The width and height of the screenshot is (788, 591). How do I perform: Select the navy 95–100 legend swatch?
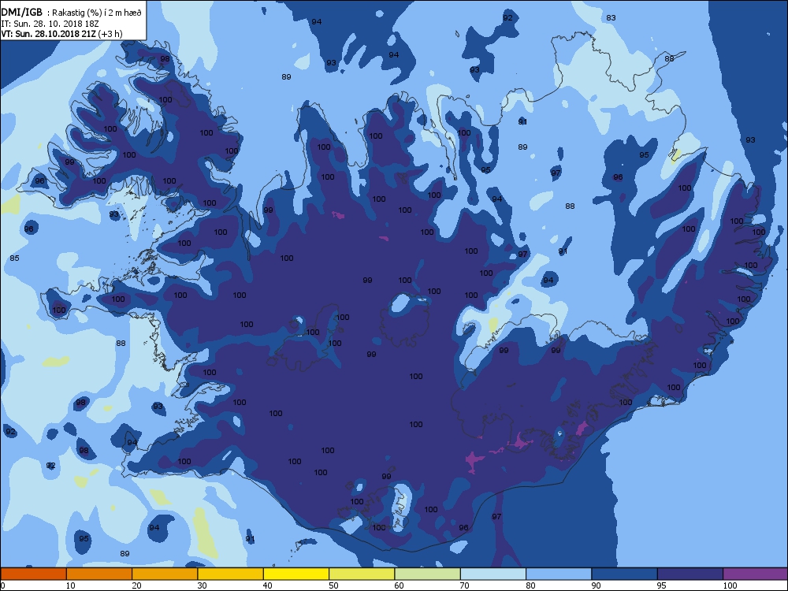[x=690, y=574]
